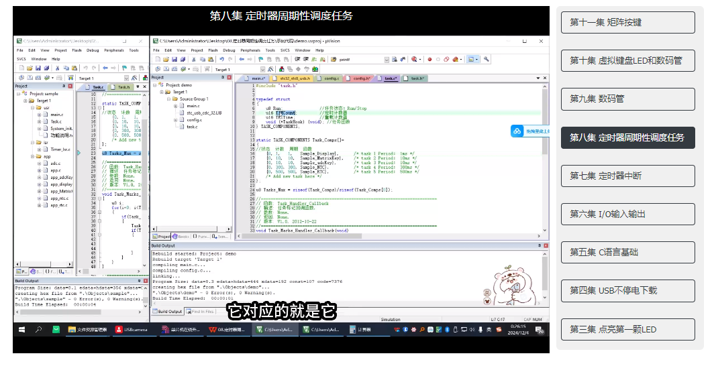The height and width of the screenshot is (368, 714).
Task: Click Build target icon in demo window
Action: pos(166,69)
